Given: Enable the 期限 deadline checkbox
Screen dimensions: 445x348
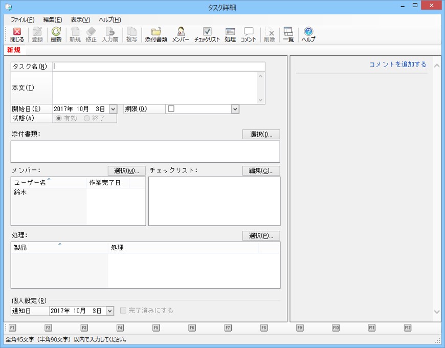Looking at the screenshot, I should [171, 108].
